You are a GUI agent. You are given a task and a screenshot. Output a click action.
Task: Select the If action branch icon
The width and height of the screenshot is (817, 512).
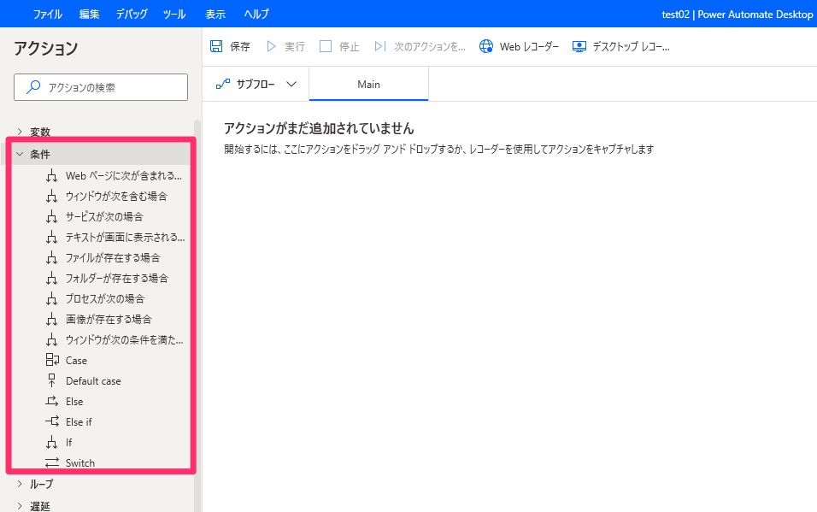51,442
